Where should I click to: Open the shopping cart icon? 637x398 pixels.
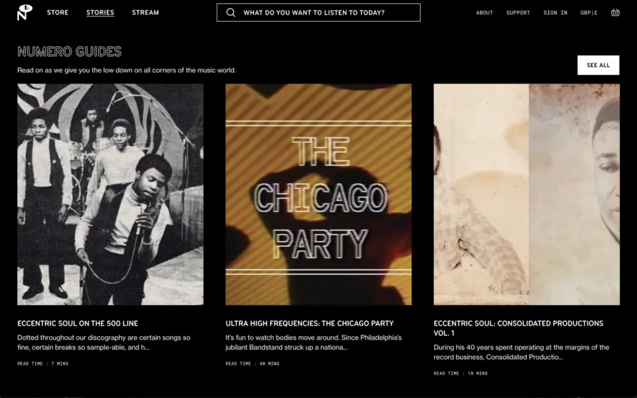pyautogui.click(x=614, y=12)
